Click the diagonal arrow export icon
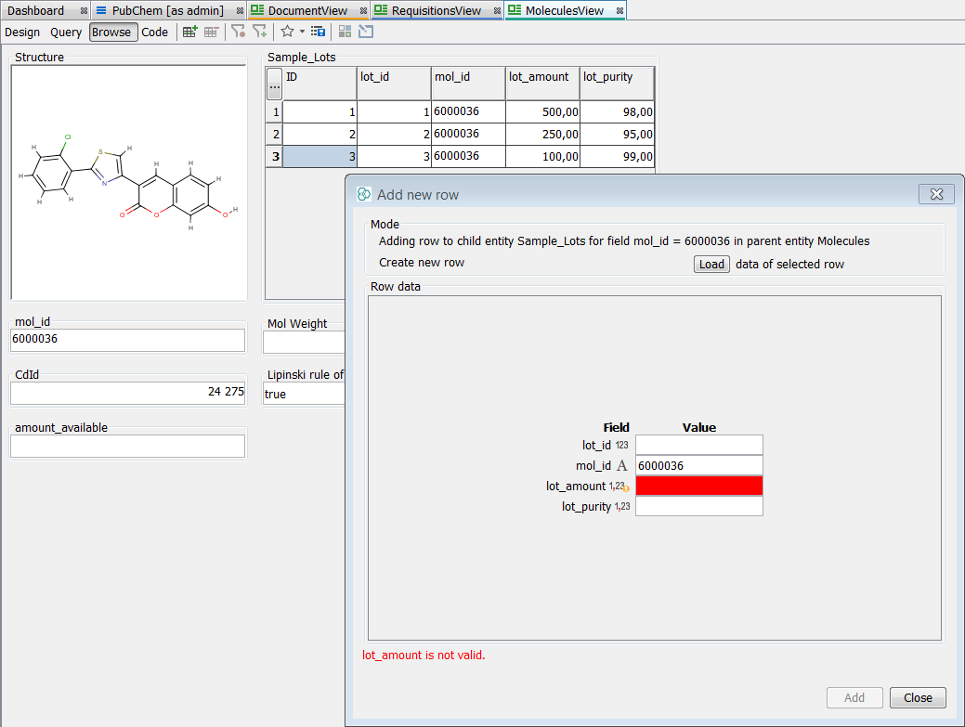Viewport: 965px width, 727px height. (366, 31)
